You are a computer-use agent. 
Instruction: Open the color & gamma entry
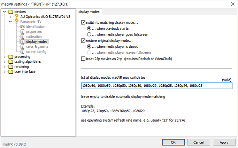[x=37, y=47]
